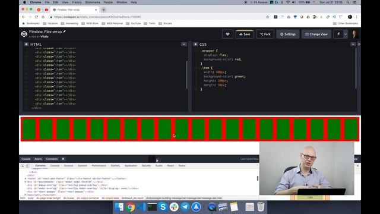This screenshot has height=214, width=380.
Task: Open HTML editor settings gear
Action: click(x=26, y=45)
